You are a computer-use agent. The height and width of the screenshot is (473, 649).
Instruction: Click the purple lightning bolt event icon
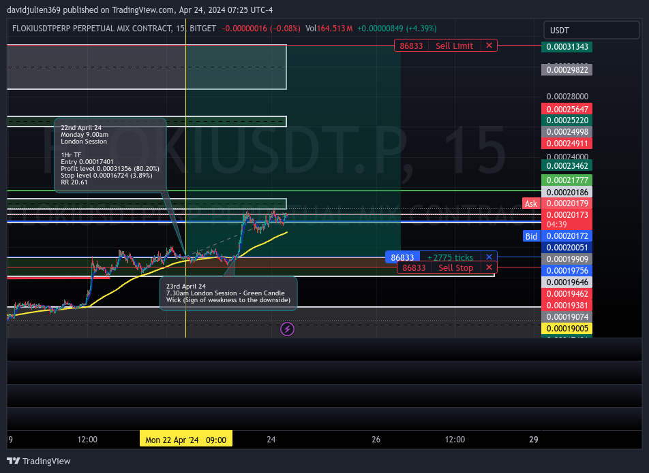coord(287,329)
